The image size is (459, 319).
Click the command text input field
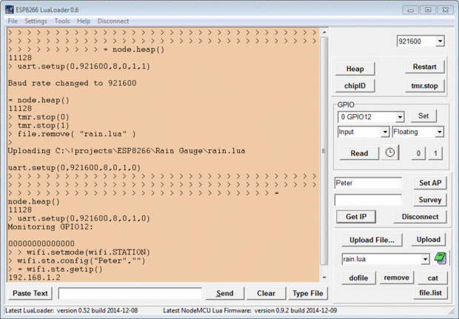tap(130, 293)
